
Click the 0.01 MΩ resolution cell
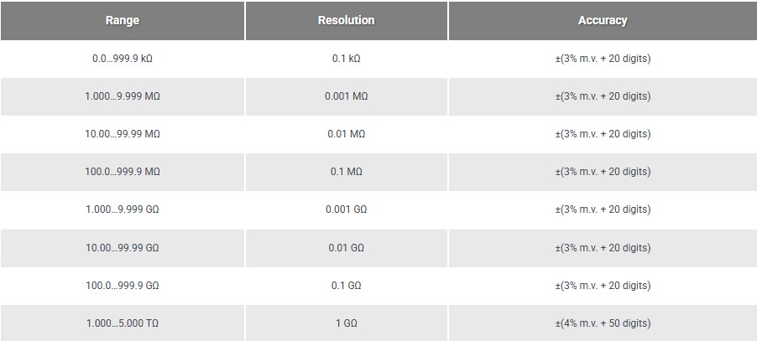coord(346,134)
